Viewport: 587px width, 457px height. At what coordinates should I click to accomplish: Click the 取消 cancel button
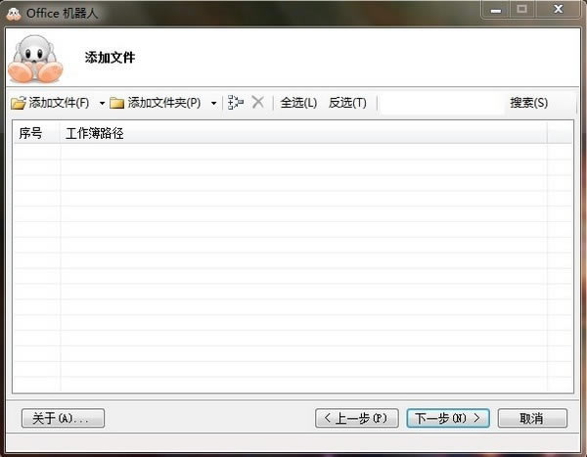532,418
